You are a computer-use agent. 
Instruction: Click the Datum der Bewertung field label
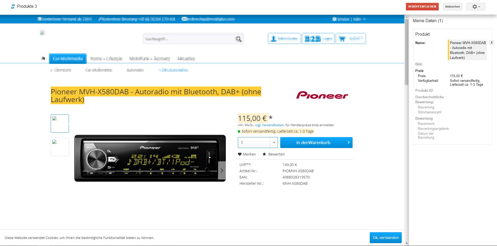click(426, 136)
